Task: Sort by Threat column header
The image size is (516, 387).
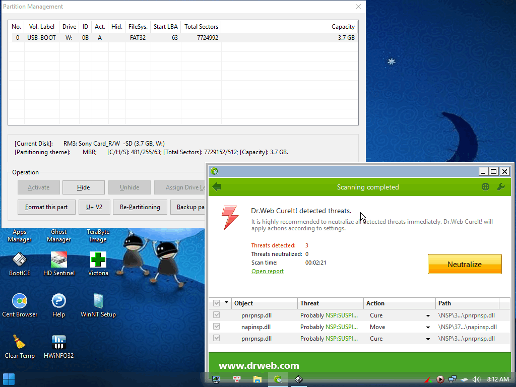Action: coord(331,303)
